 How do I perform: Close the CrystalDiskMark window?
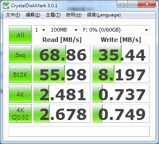[x=147, y=4]
